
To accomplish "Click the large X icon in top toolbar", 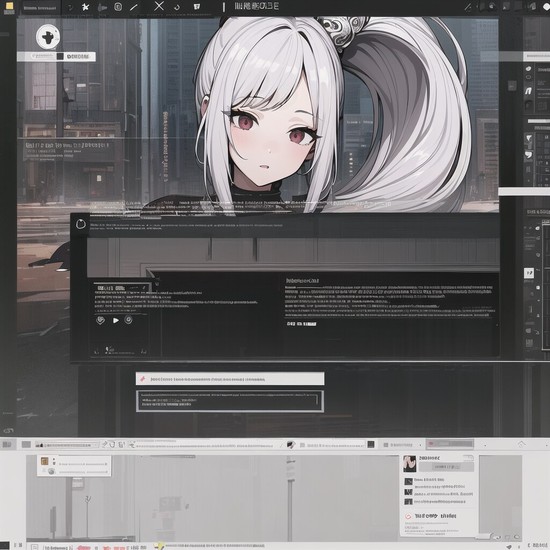I will pyautogui.click(x=158, y=6).
